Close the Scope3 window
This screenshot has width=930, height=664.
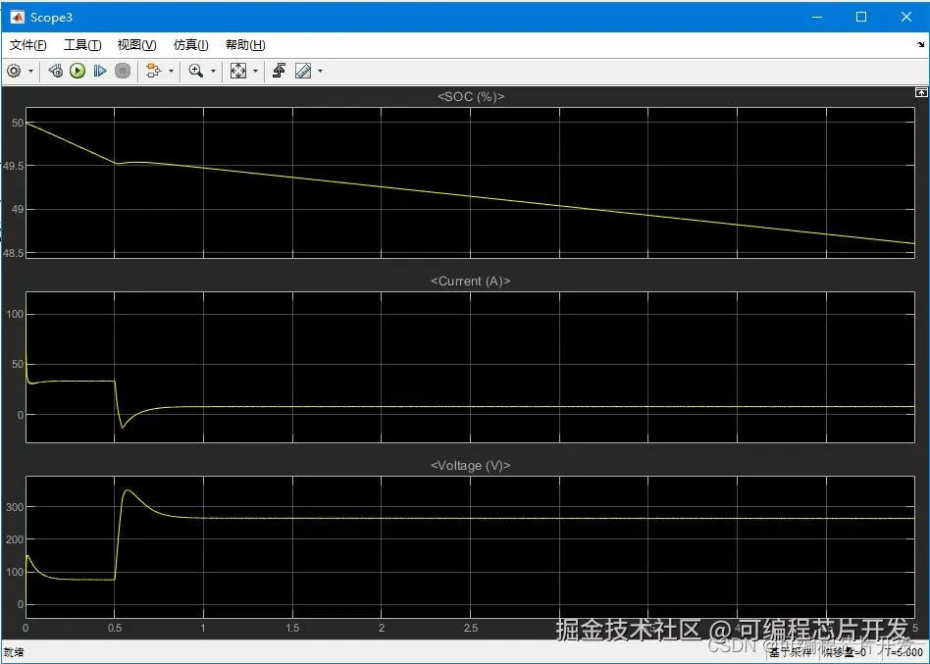click(x=906, y=18)
